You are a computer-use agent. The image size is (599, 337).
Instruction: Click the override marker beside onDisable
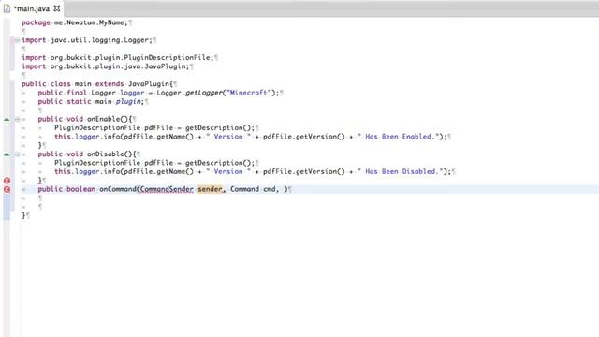(7, 154)
